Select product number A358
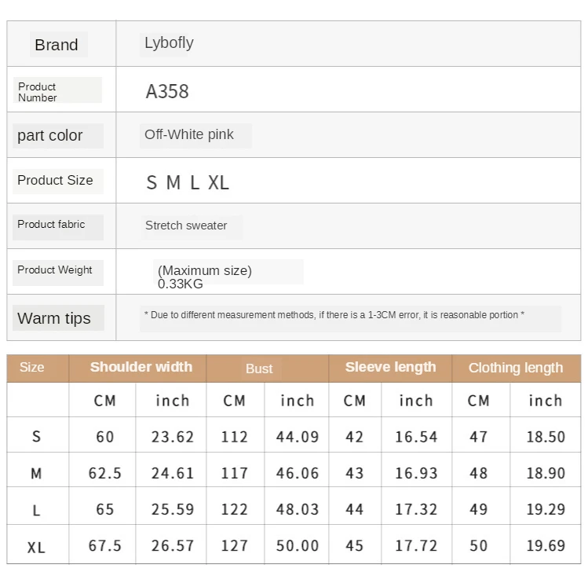588x583 pixels. (x=167, y=92)
